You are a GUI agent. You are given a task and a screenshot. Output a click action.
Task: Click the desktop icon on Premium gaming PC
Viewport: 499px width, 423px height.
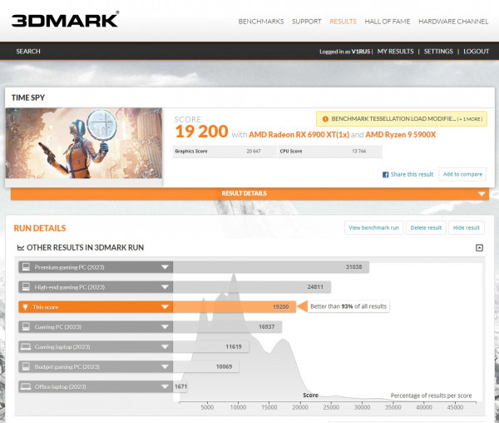[26, 267]
